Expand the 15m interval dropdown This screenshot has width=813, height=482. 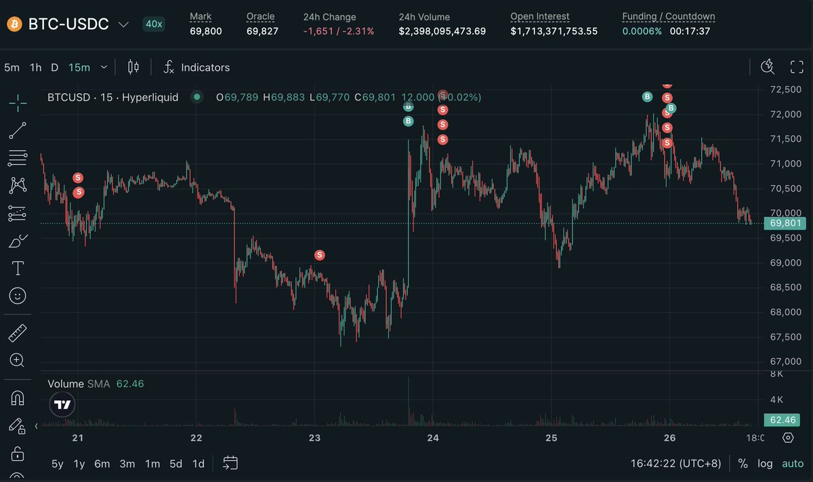[103, 67]
